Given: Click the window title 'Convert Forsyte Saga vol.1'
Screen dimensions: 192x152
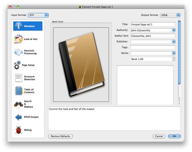Looking at the screenshot, I should coord(98,7).
